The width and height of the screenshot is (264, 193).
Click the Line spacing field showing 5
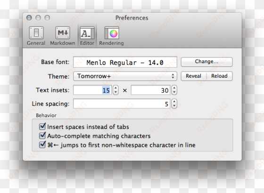(122, 104)
